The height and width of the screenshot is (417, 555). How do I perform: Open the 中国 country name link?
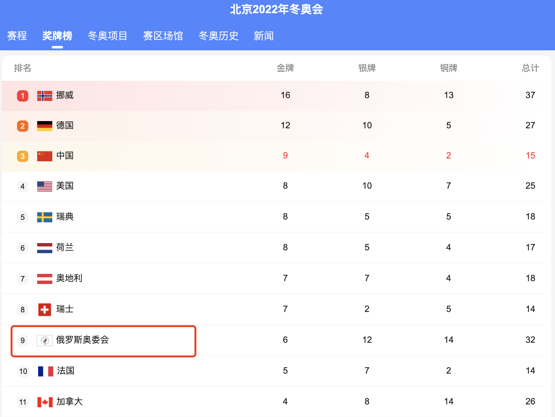coord(65,155)
